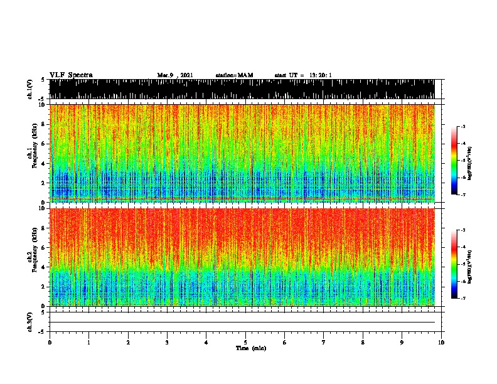Click the color bar beside ch.2 spectrogram

pos(454,264)
